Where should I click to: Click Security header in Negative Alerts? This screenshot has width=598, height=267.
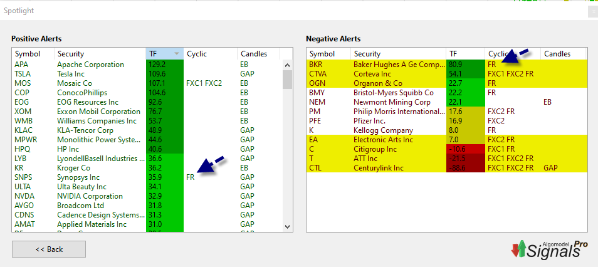pos(398,54)
